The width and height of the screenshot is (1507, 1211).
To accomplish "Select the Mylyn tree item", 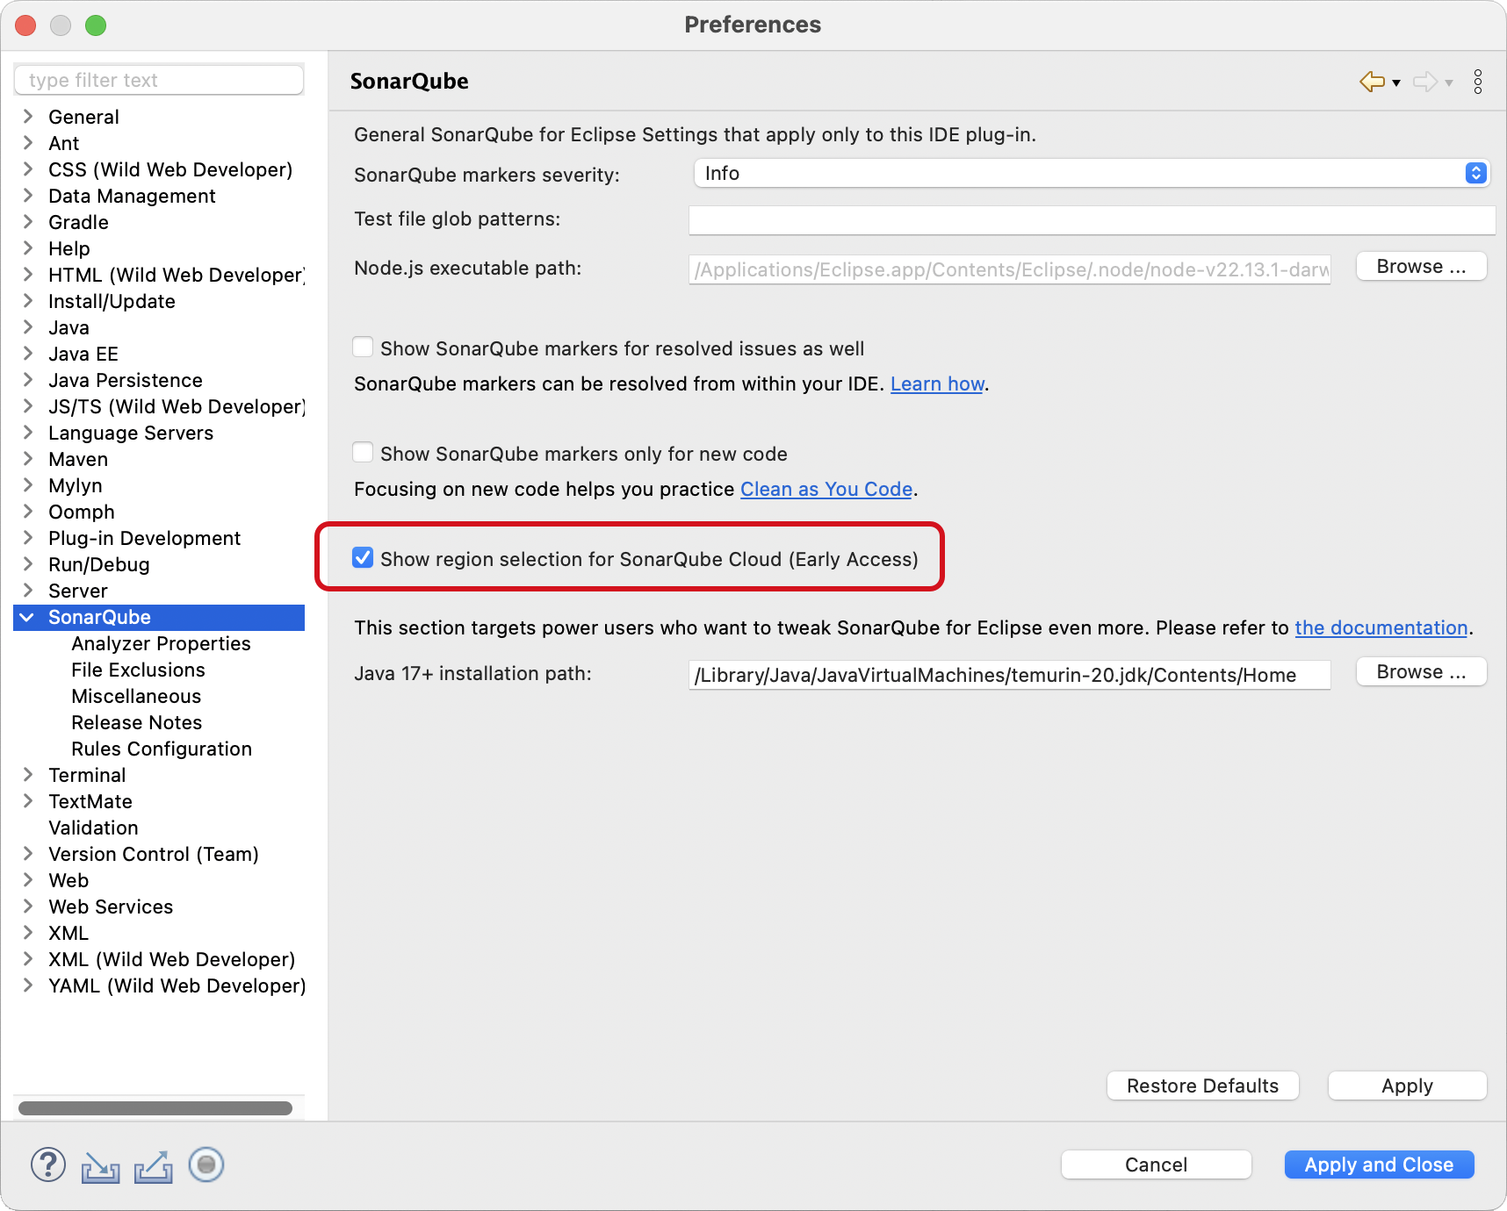I will [x=75, y=485].
